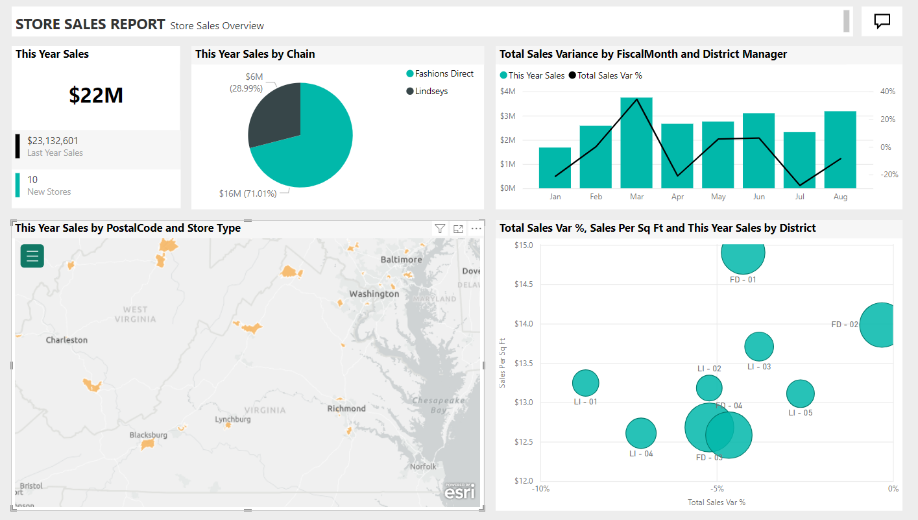The image size is (918, 520).
Task: Click the Esri logo on the map
Action: tap(459, 491)
